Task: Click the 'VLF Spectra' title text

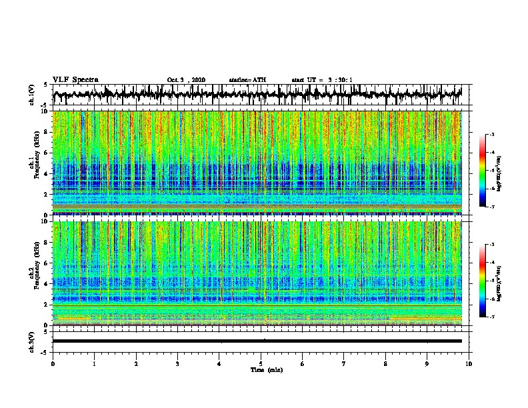Action: tap(75, 80)
